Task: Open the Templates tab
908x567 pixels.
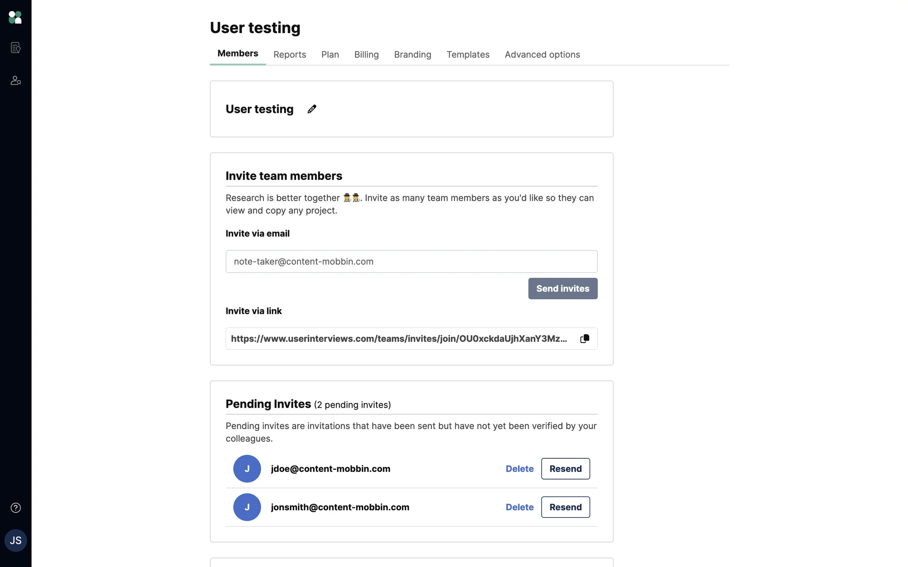Action: coord(468,55)
